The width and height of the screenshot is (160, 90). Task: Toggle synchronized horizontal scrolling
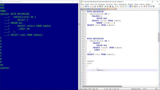click(123, 6)
